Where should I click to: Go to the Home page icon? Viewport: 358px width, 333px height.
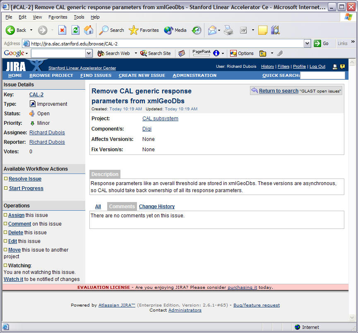(89, 30)
